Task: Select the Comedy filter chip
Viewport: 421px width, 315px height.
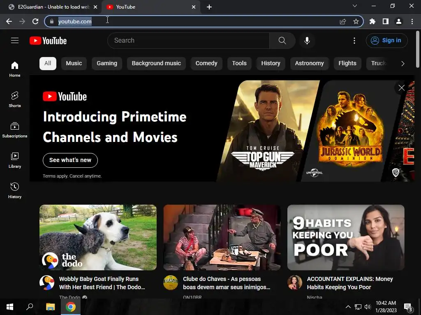Action: (x=206, y=64)
